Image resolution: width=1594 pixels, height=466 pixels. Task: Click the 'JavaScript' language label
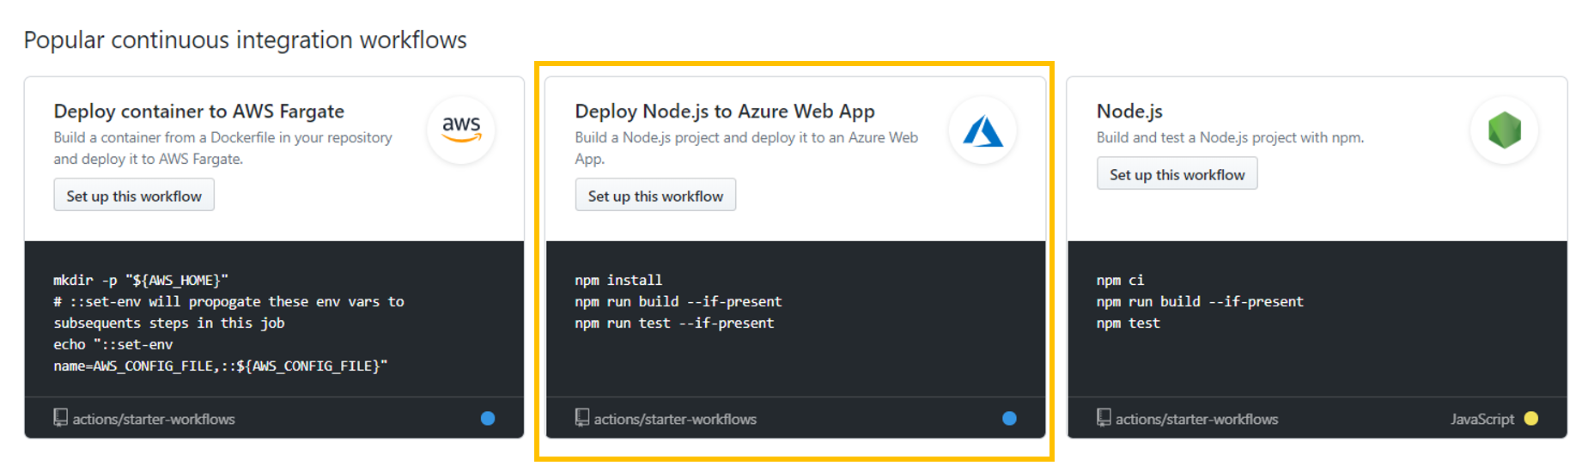[x=1482, y=419]
